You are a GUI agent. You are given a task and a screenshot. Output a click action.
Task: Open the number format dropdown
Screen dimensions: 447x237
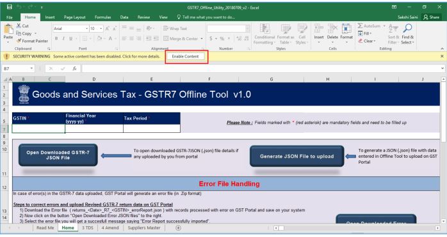click(247, 29)
